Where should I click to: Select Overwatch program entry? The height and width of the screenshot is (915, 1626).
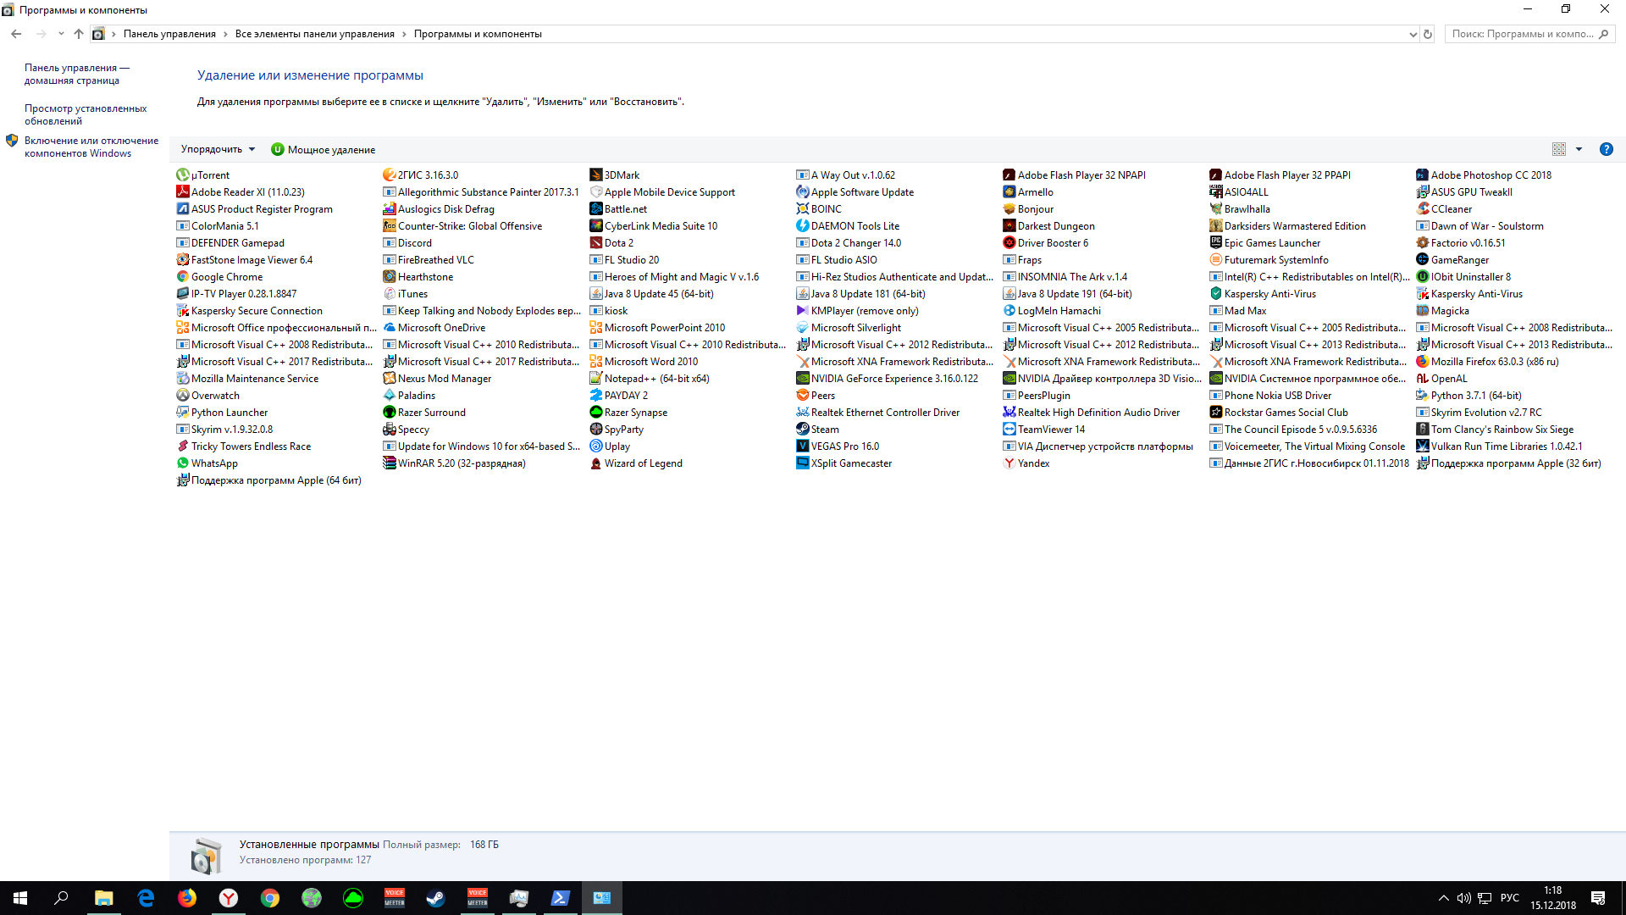coord(207,396)
